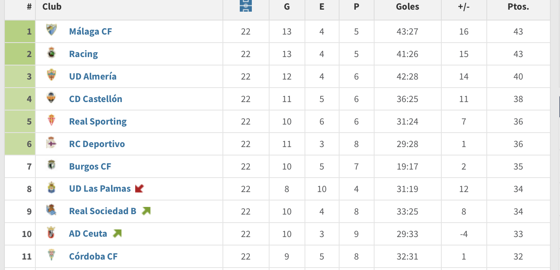
Task: Click the Málaga CF club crest
Action: pyautogui.click(x=51, y=31)
